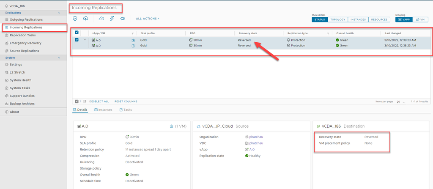The height and width of the screenshot is (189, 433).
Task: Click the column picker icon in grid footer
Action: pyautogui.click(x=85, y=101)
